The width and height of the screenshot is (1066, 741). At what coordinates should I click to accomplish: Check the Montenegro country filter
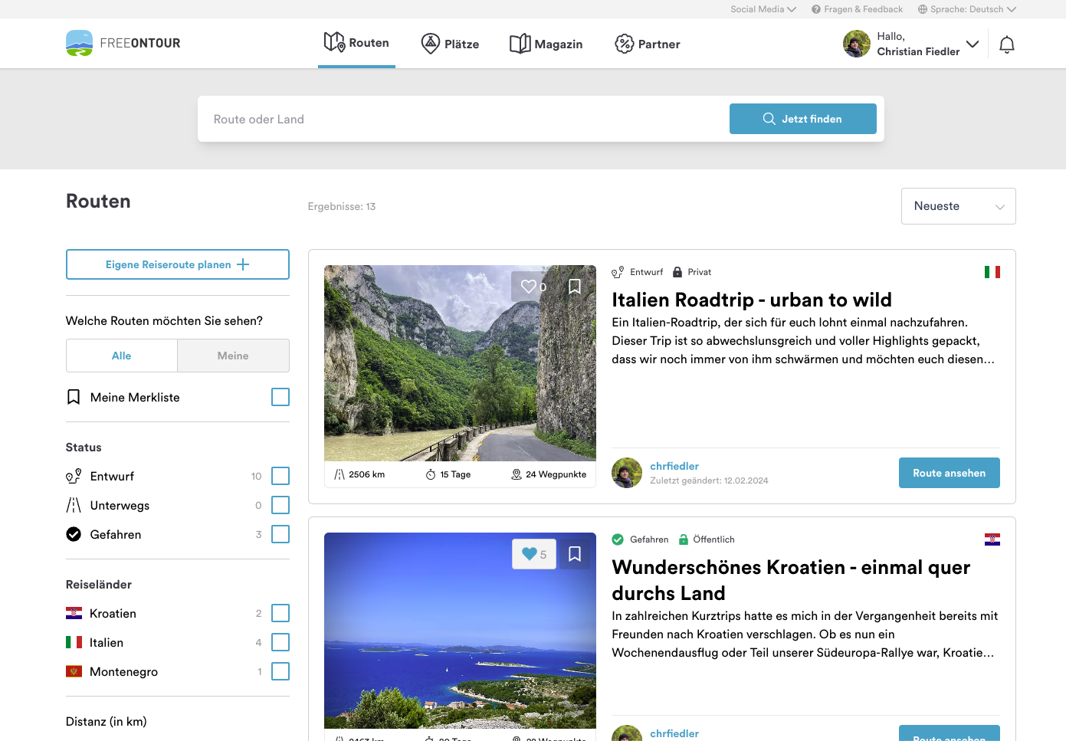coord(280,671)
